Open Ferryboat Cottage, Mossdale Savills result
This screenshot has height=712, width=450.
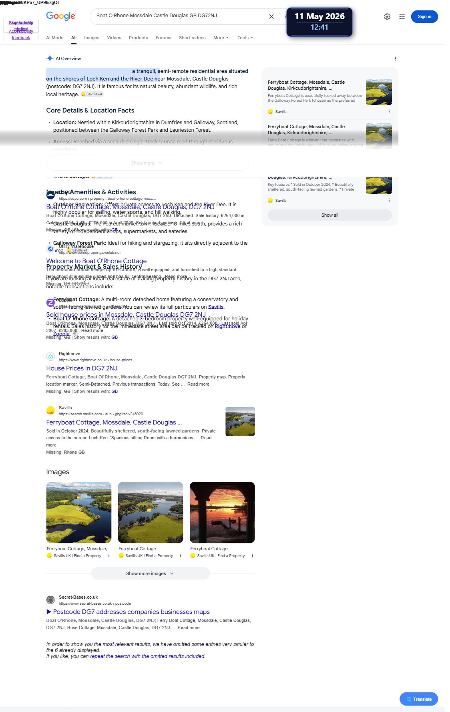[114, 422]
